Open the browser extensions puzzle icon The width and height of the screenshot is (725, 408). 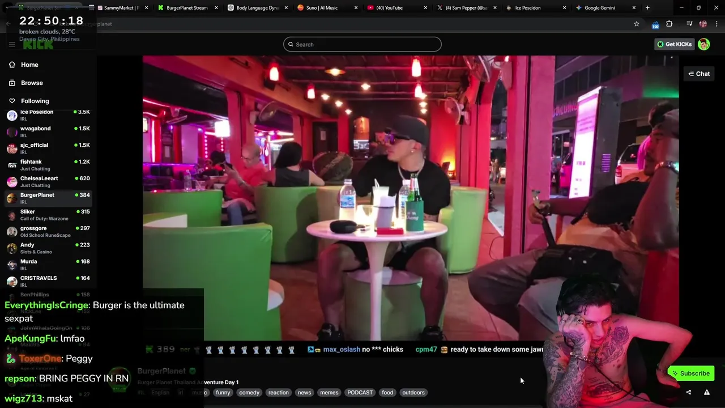click(669, 24)
